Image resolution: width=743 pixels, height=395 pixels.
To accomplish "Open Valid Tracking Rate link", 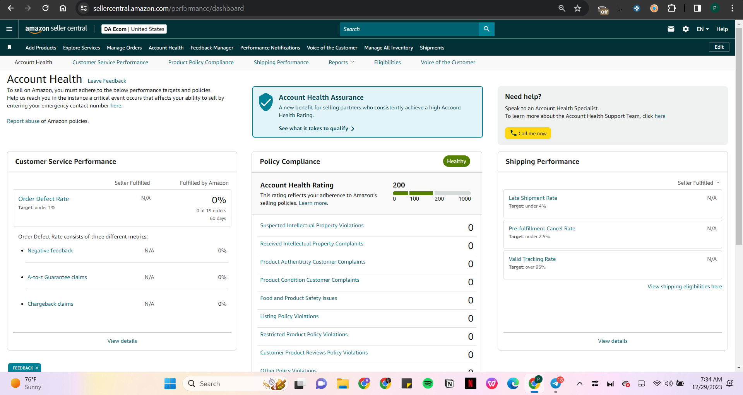I will (532, 259).
